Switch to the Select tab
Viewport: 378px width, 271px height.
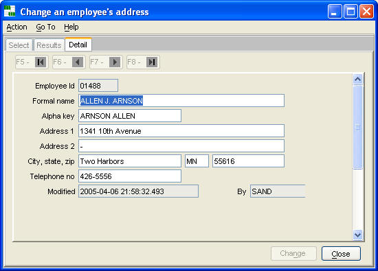pos(19,45)
